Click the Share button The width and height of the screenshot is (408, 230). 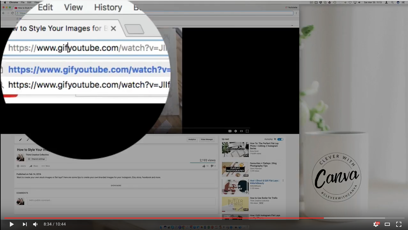coord(34,166)
